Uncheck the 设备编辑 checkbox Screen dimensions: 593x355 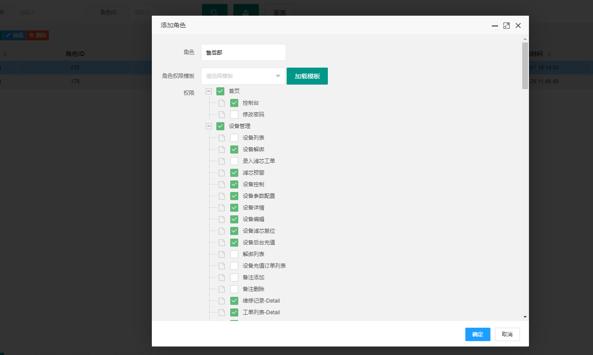pyautogui.click(x=234, y=219)
